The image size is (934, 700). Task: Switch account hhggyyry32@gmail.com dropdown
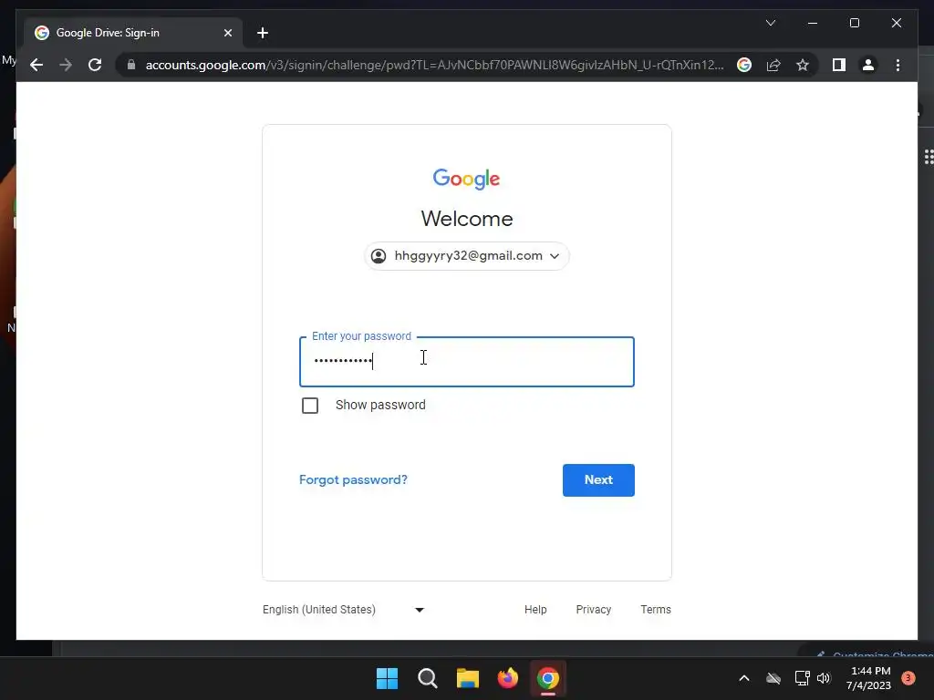pos(466,256)
